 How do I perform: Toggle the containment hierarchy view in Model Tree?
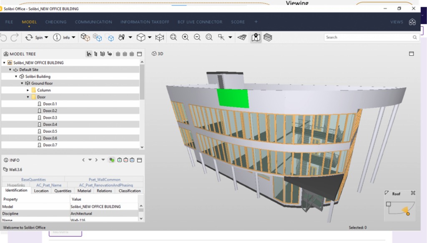(x=89, y=54)
